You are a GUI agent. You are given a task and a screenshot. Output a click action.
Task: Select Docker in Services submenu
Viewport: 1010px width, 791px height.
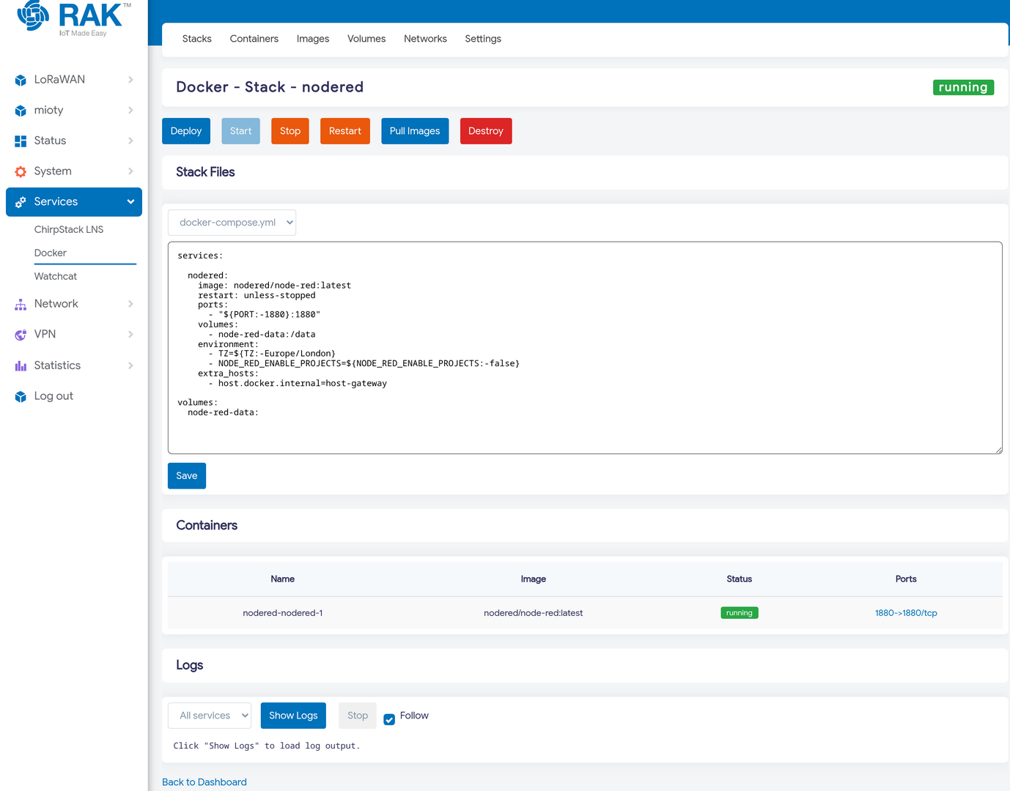coord(51,253)
